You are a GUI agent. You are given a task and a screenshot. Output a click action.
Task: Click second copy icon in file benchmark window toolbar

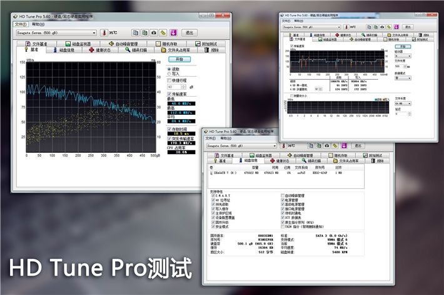pyautogui.click(x=375, y=27)
